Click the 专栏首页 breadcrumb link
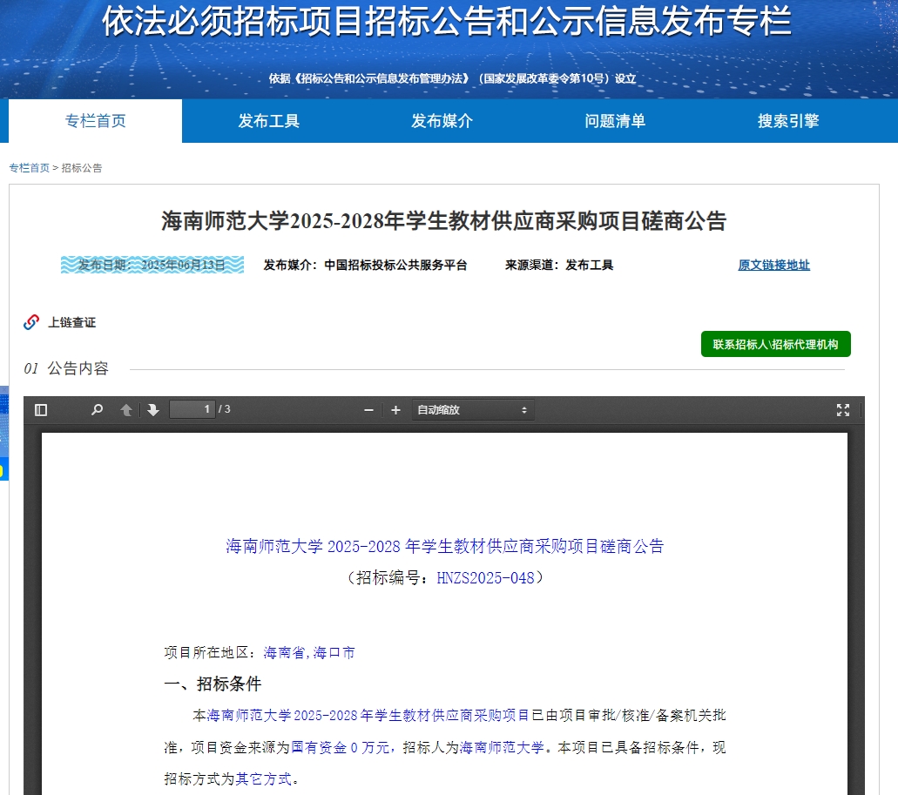Viewport: 898px width, 795px height. [x=29, y=168]
